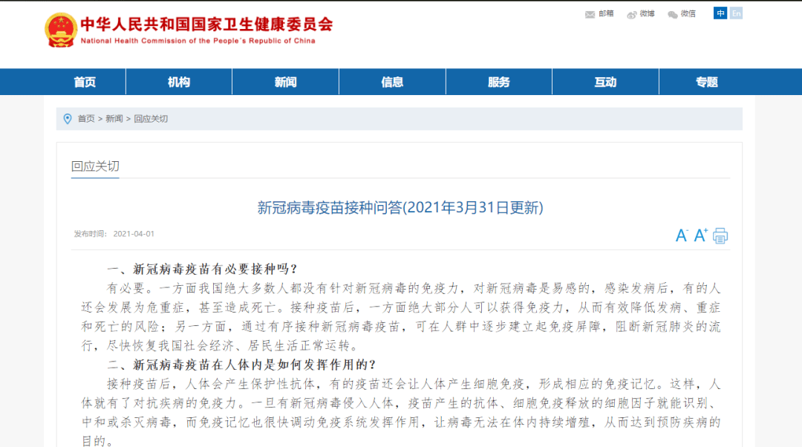This screenshot has height=447, width=802.
Task: Decrease article font size (A-)
Action: [682, 235]
